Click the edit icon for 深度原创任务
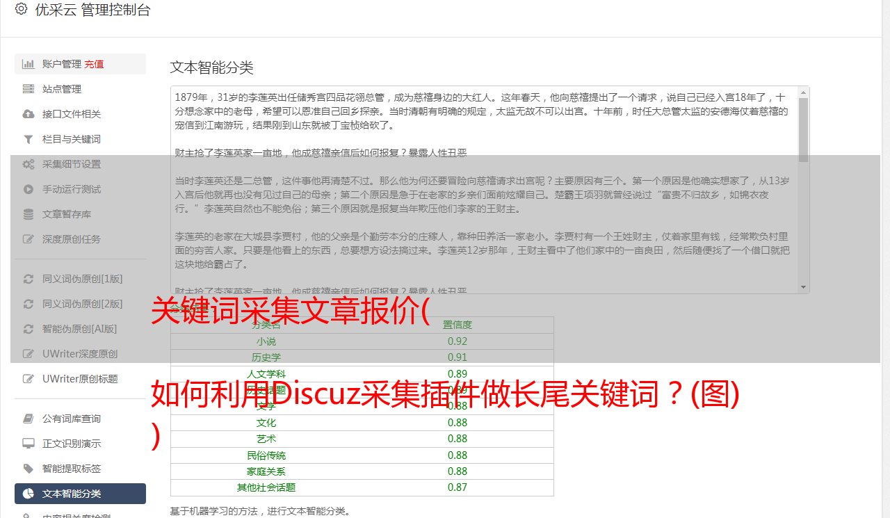This screenshot has height=518, width=890. (29, 239)
